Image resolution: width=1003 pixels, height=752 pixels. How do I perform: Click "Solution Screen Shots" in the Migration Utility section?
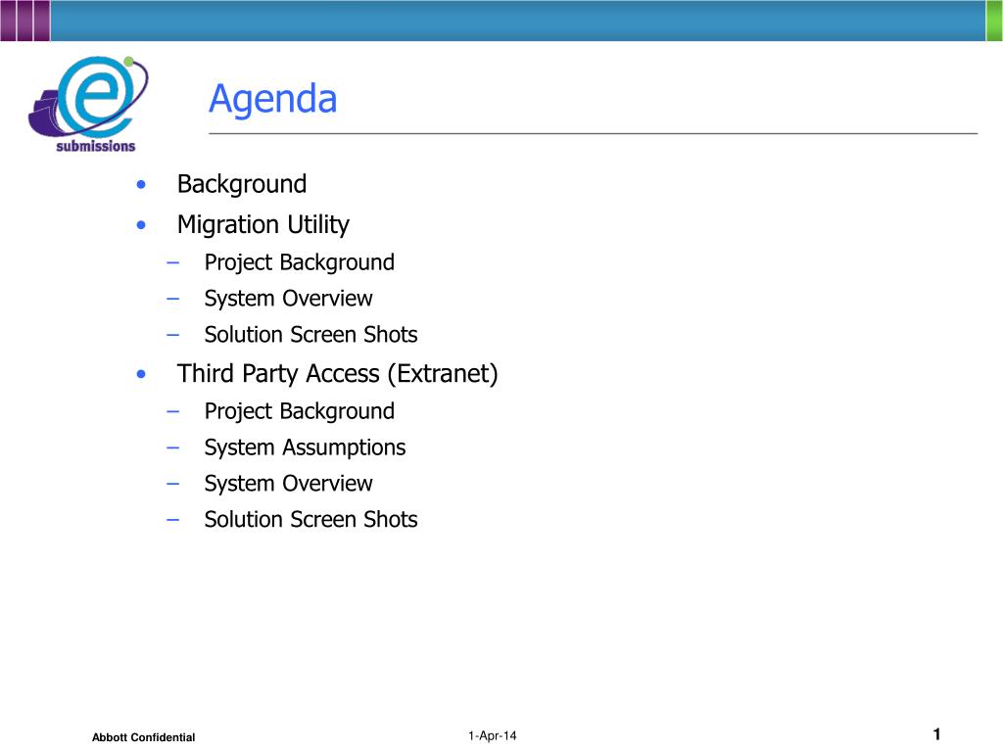310,335
